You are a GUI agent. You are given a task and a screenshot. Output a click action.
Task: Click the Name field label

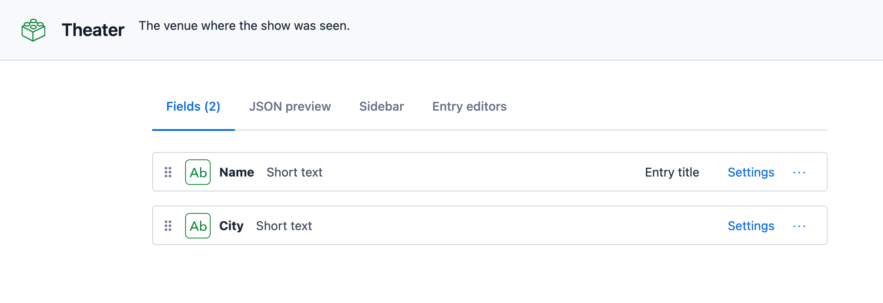click(x=237, y=172)
